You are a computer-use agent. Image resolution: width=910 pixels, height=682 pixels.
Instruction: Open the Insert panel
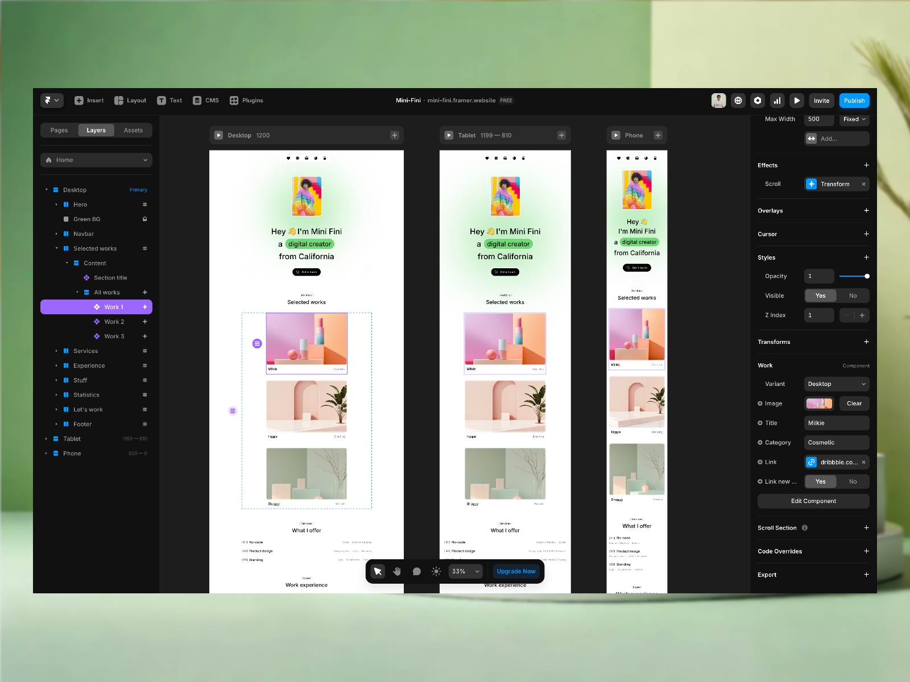pos(88,101)
